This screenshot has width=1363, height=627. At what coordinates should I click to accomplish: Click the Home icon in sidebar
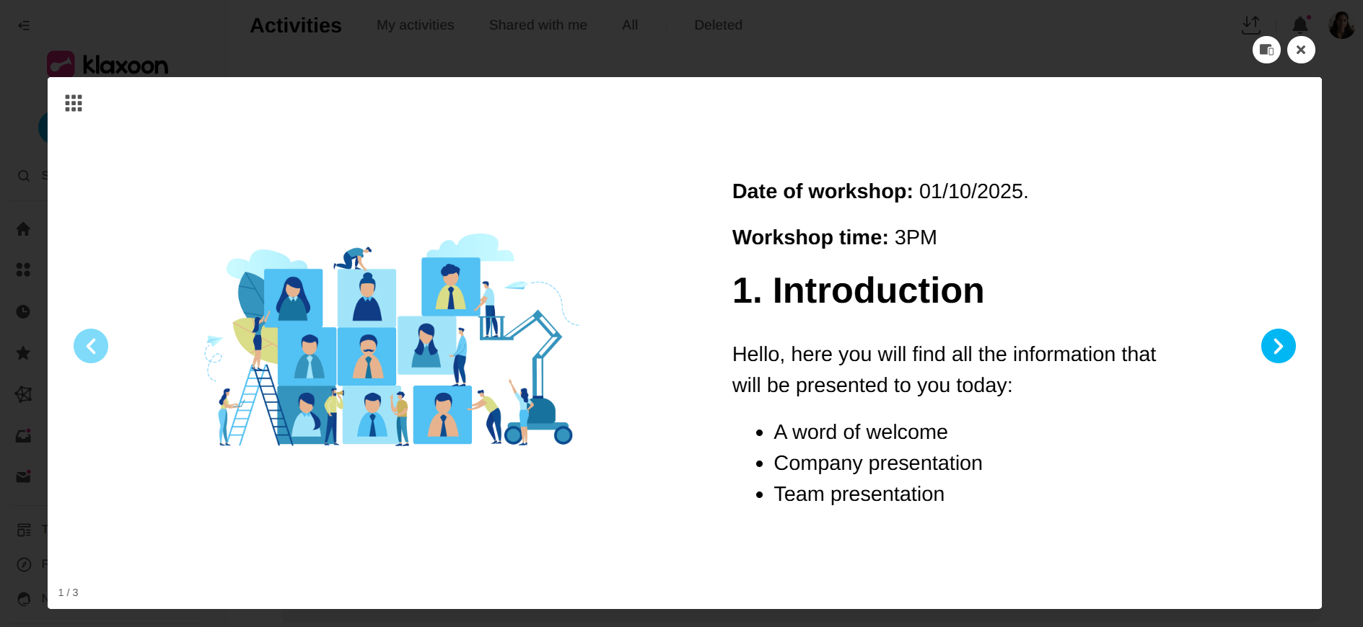(x=23, y=229)
